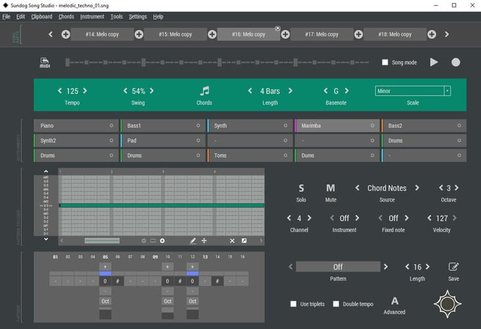Show next song parts with right arrow

coord(447,34)
